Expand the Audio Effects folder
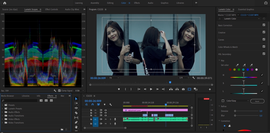 2,112
